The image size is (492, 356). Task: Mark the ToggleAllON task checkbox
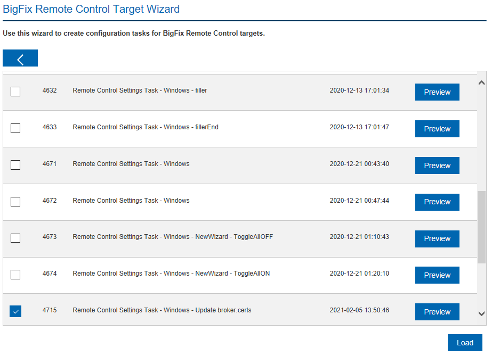[15, 275]
